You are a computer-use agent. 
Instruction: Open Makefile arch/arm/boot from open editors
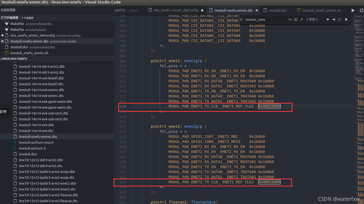point(57,29)
